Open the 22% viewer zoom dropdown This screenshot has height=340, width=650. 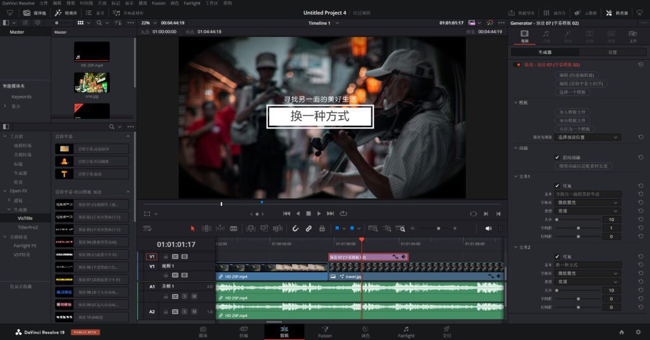point(150,23)
